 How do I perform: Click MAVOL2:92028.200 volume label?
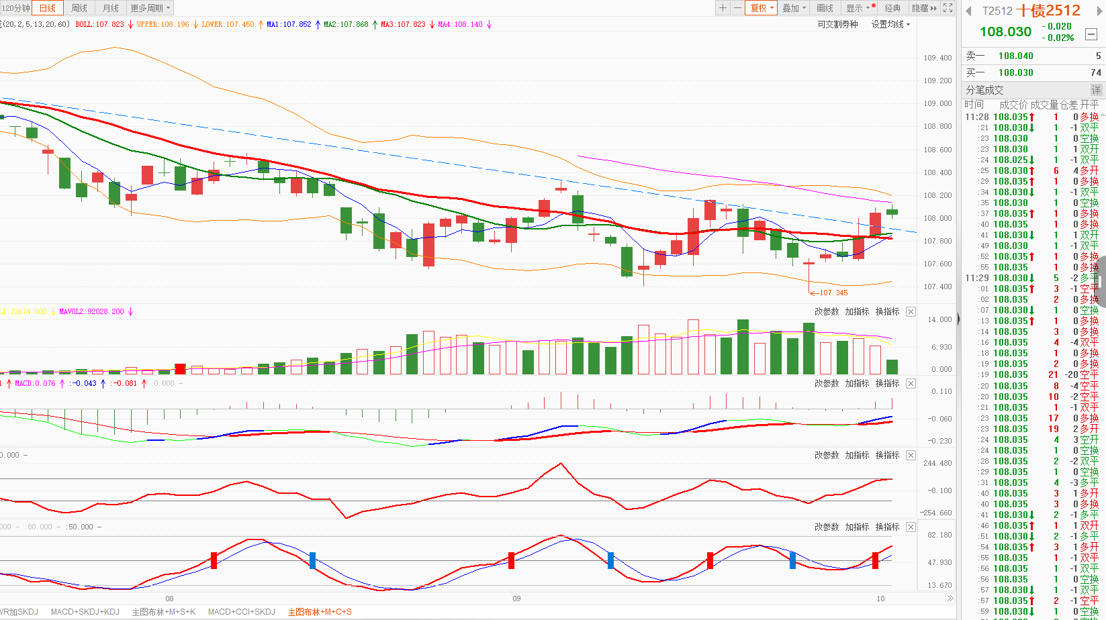click(91, 311)
